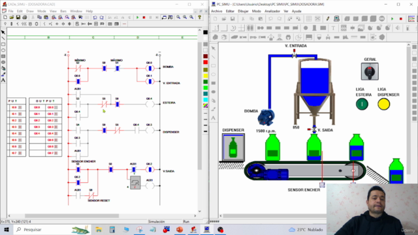Image resolution: width=418 pixels, height=235 pixels.
Task: Click the pause icon in CADe_SIMU toolbar
Action: [x=150, y=18]
